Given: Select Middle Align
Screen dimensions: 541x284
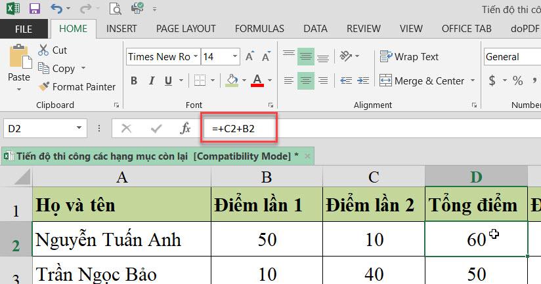Looking at the screenshot, I should (x=306, y=56).
